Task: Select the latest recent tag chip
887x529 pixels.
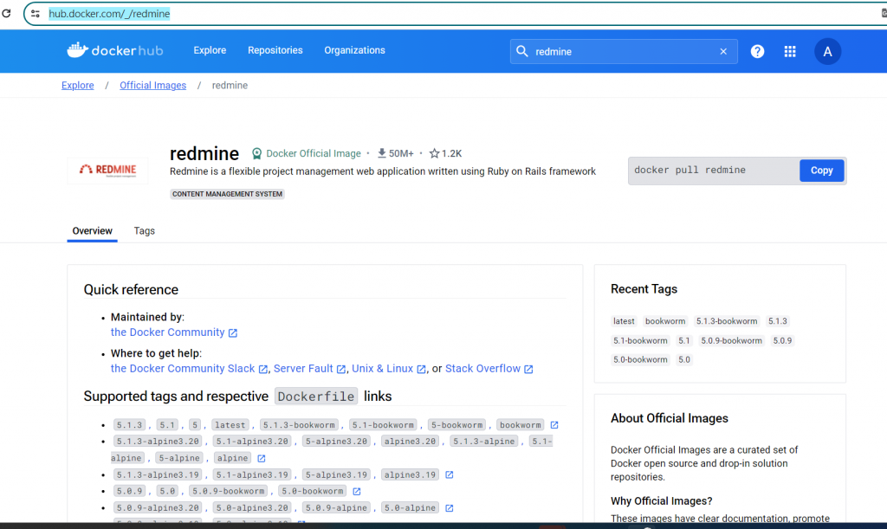Action: coord(624,321)
